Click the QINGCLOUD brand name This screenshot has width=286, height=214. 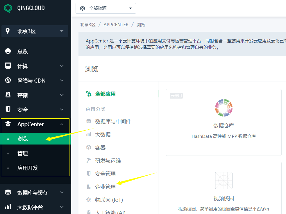31,8
